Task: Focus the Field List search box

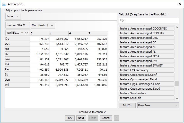Action: [151, 20]
